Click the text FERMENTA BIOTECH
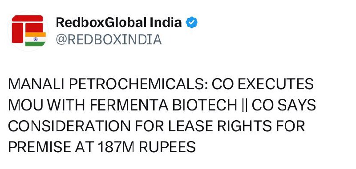356x169 pixels. pyautogui.click(x=163, y=105)
